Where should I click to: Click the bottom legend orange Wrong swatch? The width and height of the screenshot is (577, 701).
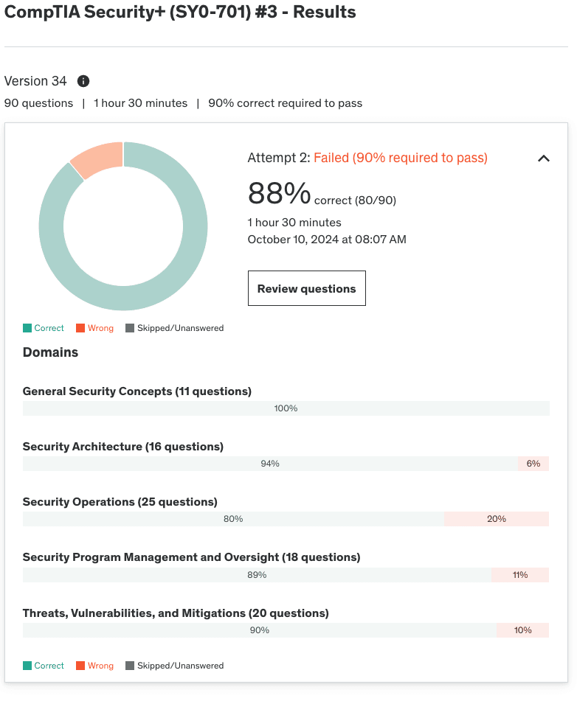[x=80, y=666]
